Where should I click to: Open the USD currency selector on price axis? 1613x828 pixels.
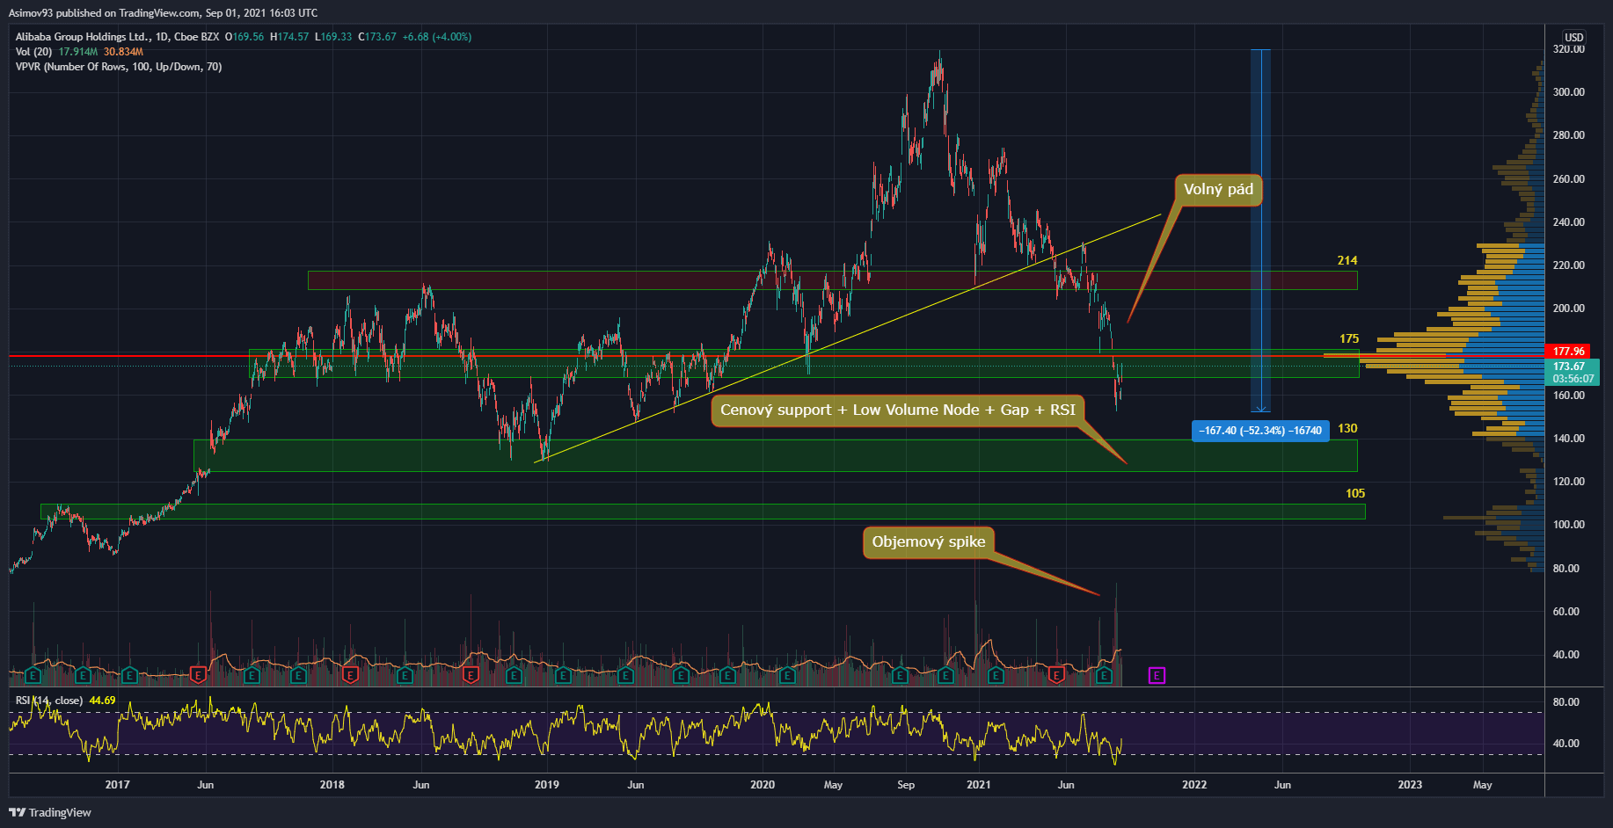click(1573, 37)
